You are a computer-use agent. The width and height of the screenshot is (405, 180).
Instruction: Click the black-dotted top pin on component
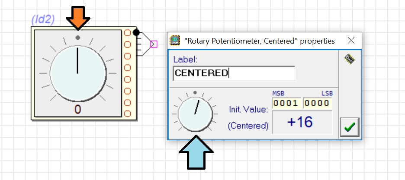pos(136,33)
